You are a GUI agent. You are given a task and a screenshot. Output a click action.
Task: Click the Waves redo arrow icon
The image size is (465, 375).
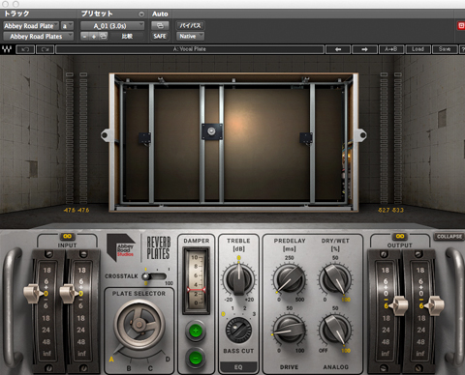pyautogui.click(x=46, y=49)
